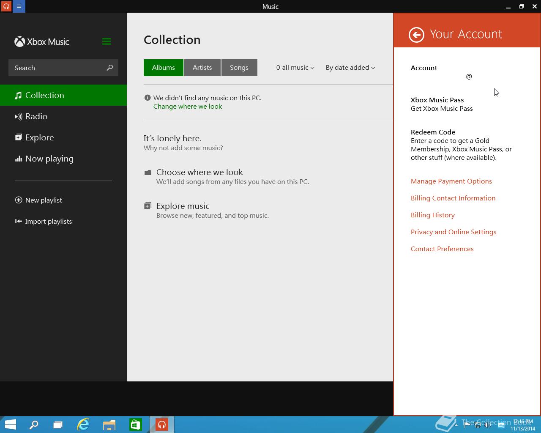Image resolution: width=541 pixels, height=433 pixels.
Task: Launch Internet Explorer from taskbar
Action: [83, 425]
